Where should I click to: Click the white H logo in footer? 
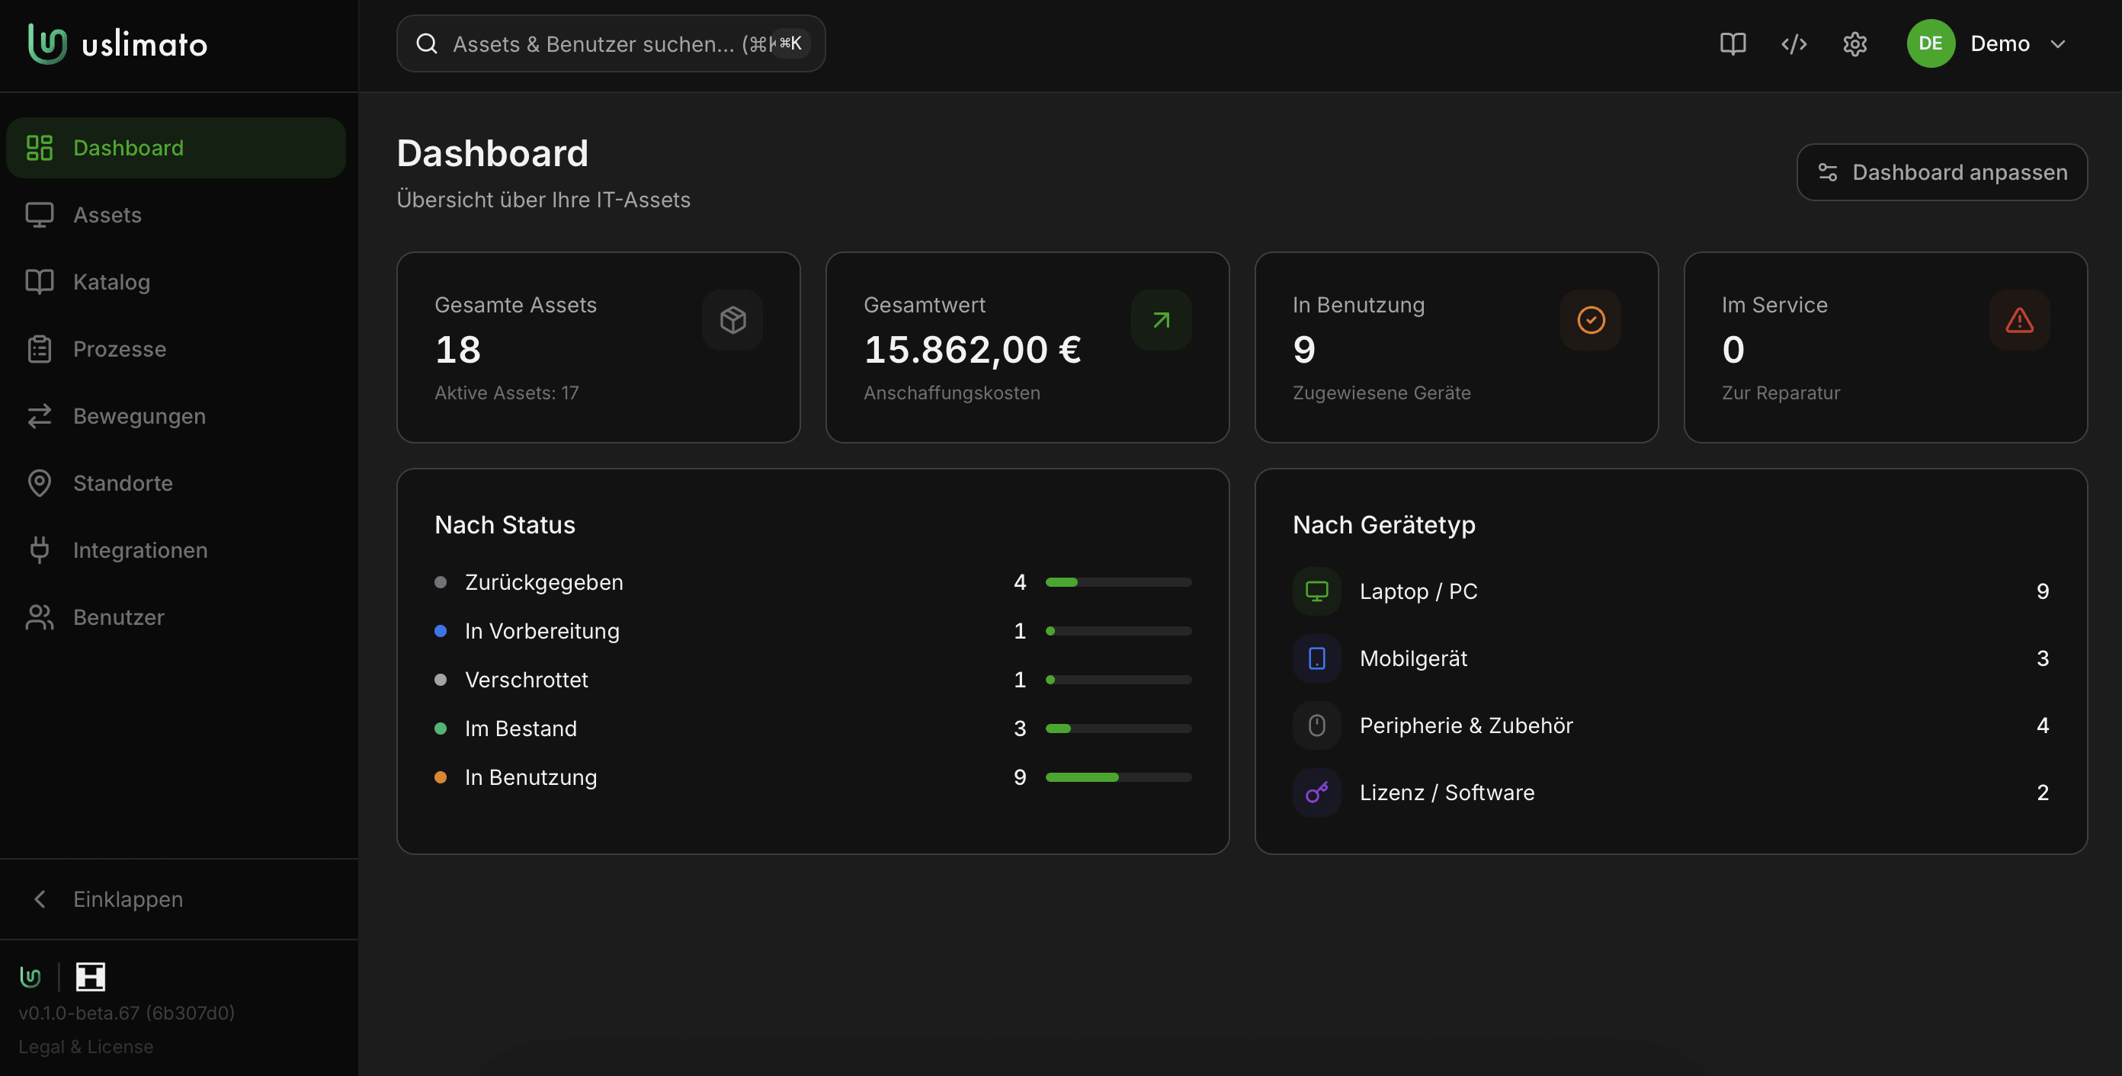click(91, 977)
